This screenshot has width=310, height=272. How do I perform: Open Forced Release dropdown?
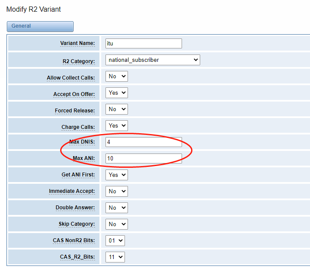pyautogui.click(x=117, y=109)
